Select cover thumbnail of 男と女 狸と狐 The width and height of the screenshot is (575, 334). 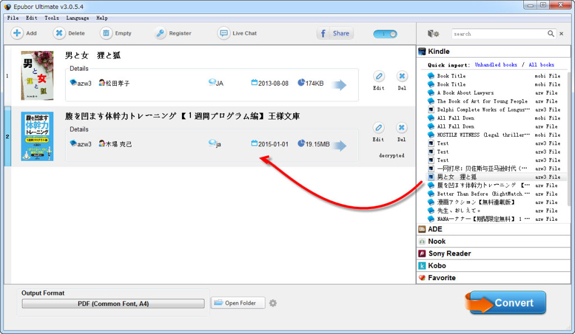[x=37, y=76]
